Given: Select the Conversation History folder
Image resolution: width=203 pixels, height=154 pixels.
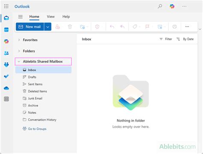Looking at the screenshot, I should [x=43, y=120].
